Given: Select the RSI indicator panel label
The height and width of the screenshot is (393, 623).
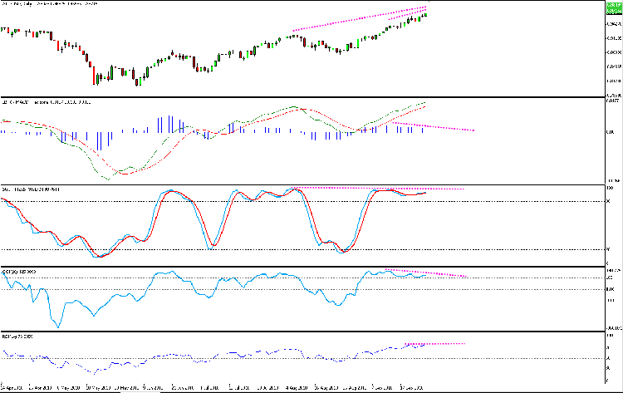Looking at the screenshot, I should (17, 337).
